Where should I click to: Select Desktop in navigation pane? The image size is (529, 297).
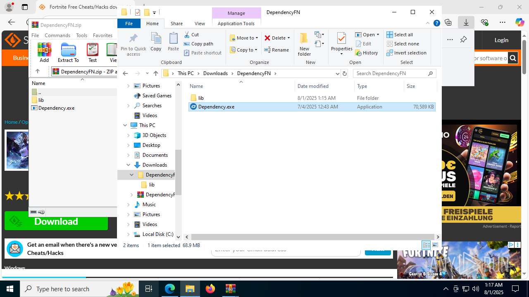[x=151, y=145]
